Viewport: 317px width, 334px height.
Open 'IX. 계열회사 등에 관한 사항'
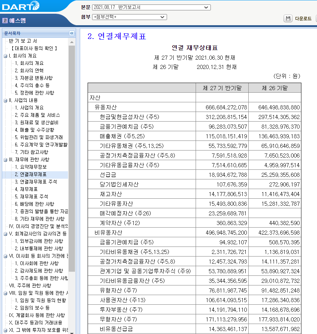[37, 315]
